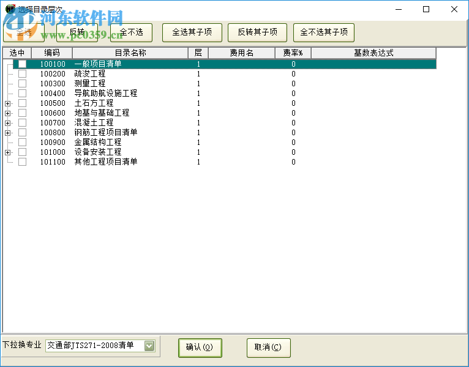Check the box for 101000 设备安装工程
The height and width of the screenshot is (367, 469).
click(22, 152)
